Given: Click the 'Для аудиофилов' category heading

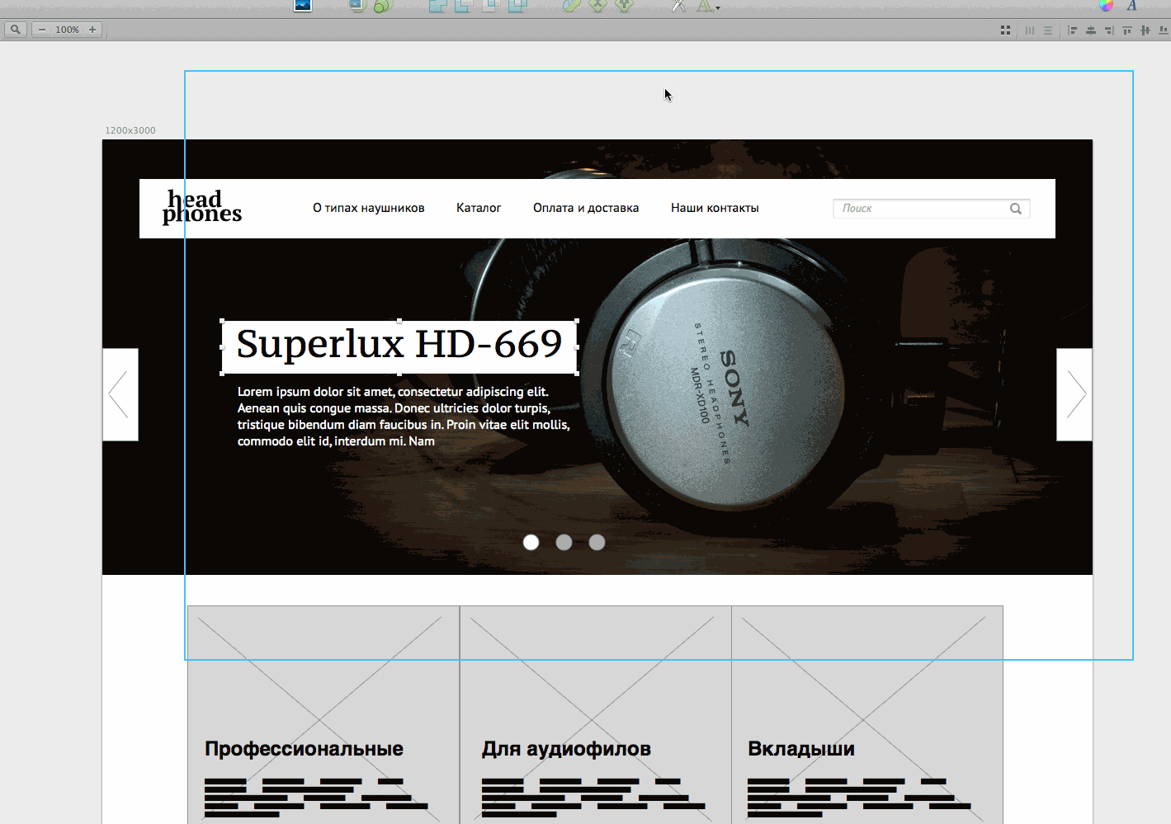Looking at the screenshot, I should [x=567, y=749].
